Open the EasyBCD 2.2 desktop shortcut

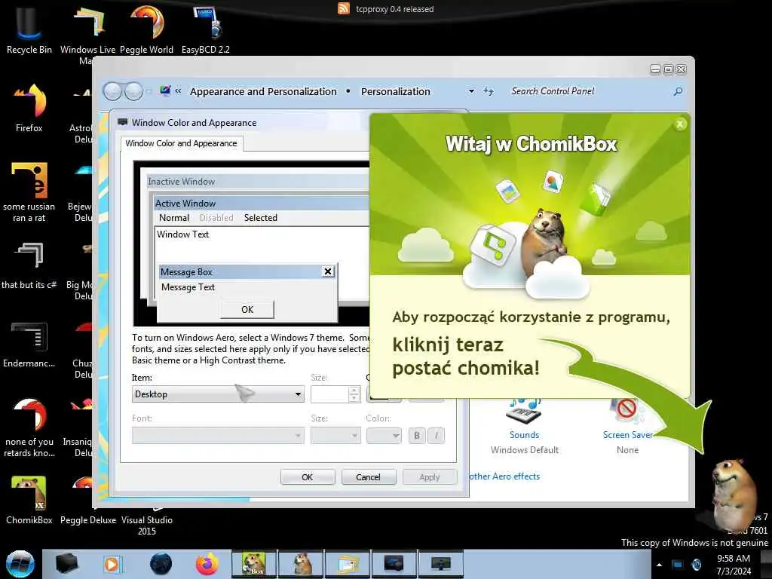[206, 29]
